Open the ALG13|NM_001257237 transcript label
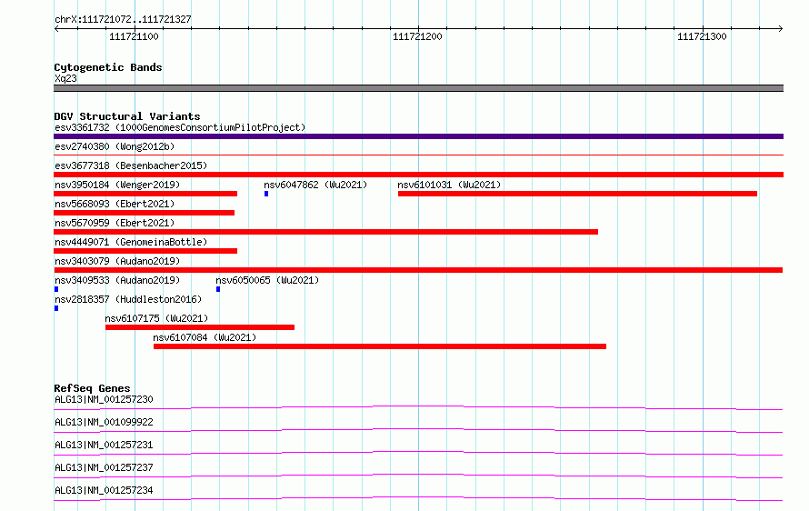 (x=104, y=467)
